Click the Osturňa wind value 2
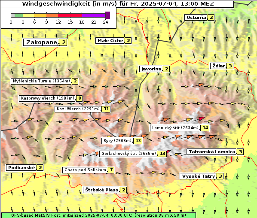The width and height of the screenshot is (257, 218). coord(211,17)
